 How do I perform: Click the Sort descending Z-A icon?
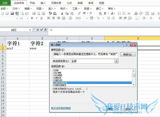pyautogui.click(x=124, y=13)
